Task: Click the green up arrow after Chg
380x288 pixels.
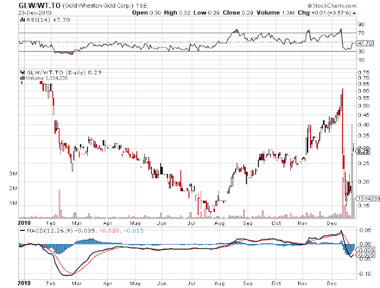Action: click(354, 13)
